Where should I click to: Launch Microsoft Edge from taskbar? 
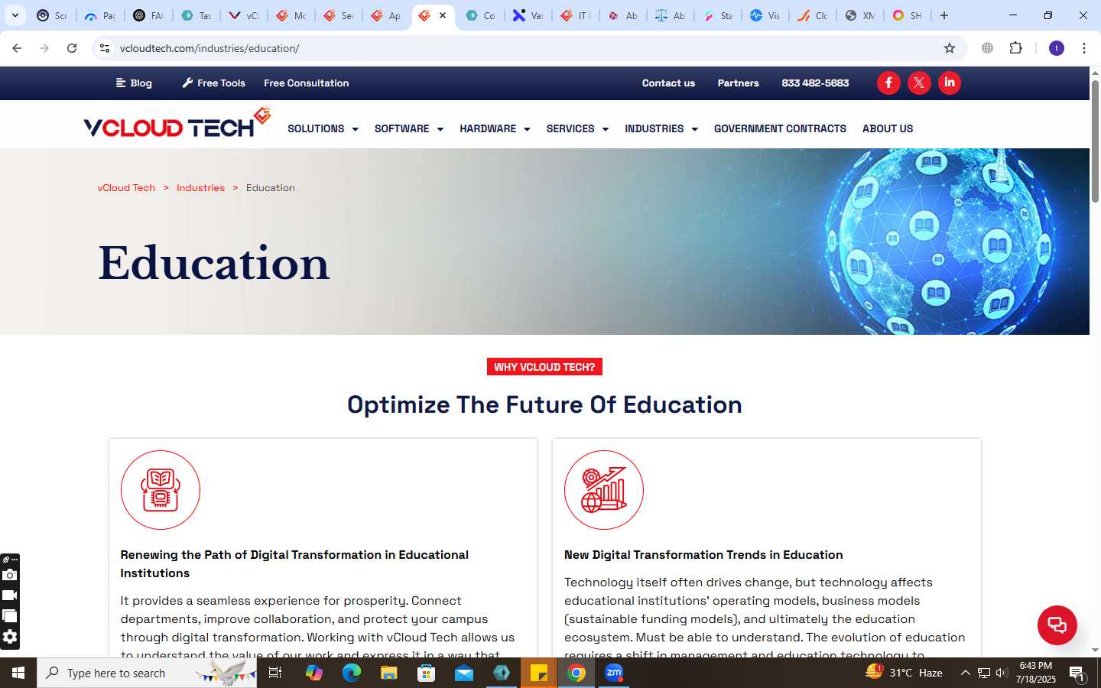tap(352, 673)
